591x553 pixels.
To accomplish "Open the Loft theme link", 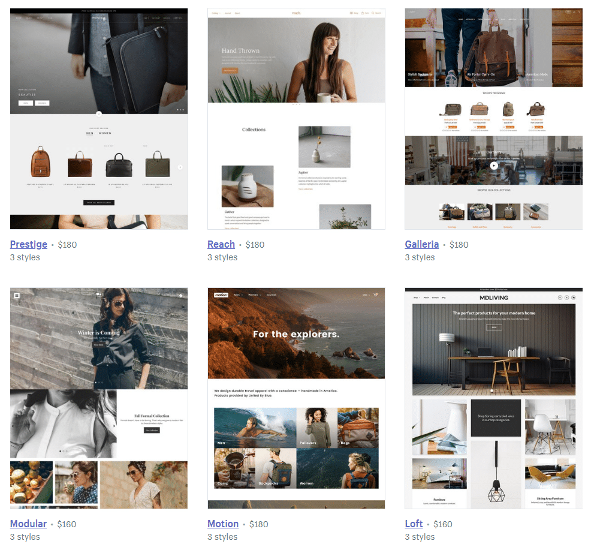I will click(414, 524).
